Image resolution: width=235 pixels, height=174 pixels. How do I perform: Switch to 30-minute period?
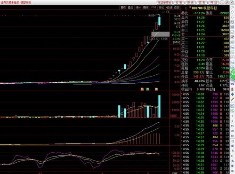pyautogui.click(x=232, y=131)
